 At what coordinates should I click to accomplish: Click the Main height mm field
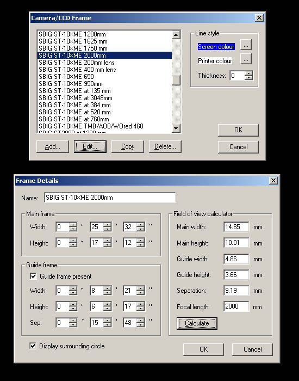[236, 243]
